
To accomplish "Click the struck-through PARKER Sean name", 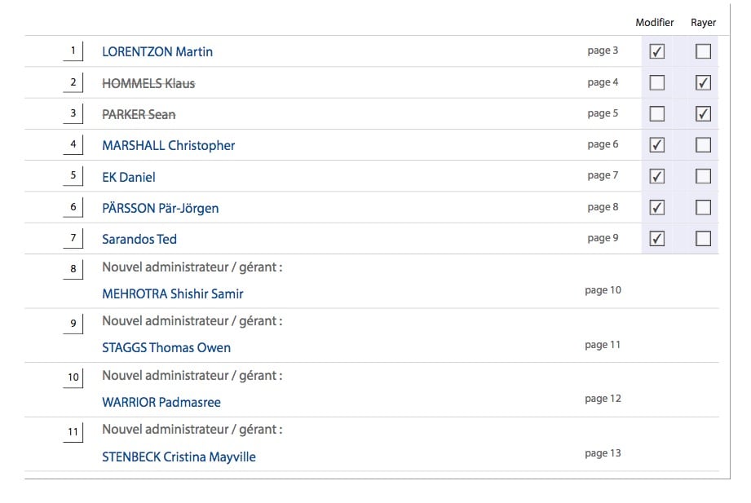I will pyautogui.click(x=139, y=115).
